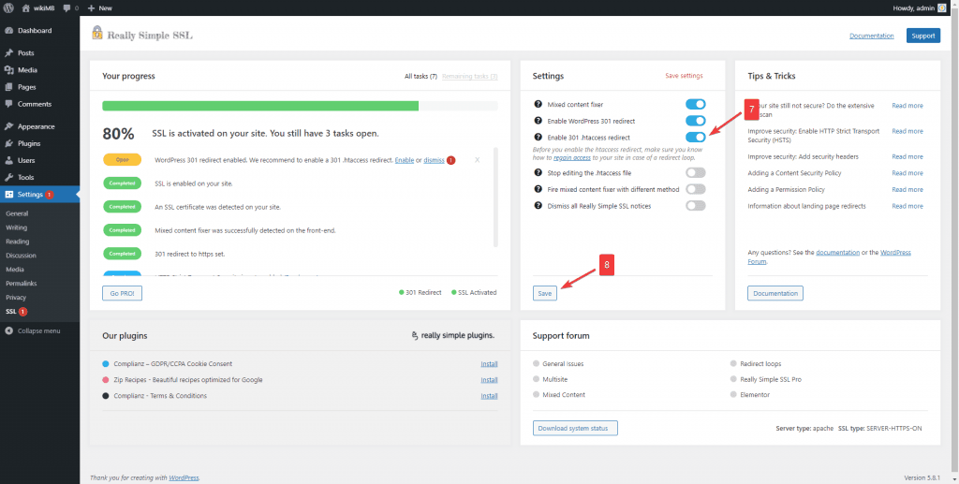This screenshot has width=959, height=484.
Task: Click help icon beside Enable WordPress 301 redirect
Action: [539, 121]
